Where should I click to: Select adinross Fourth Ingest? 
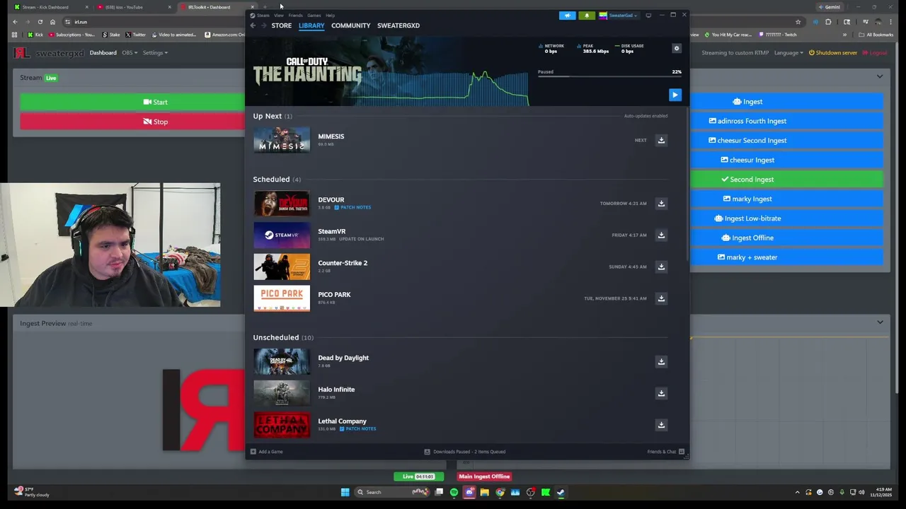(x=786, y=121)
